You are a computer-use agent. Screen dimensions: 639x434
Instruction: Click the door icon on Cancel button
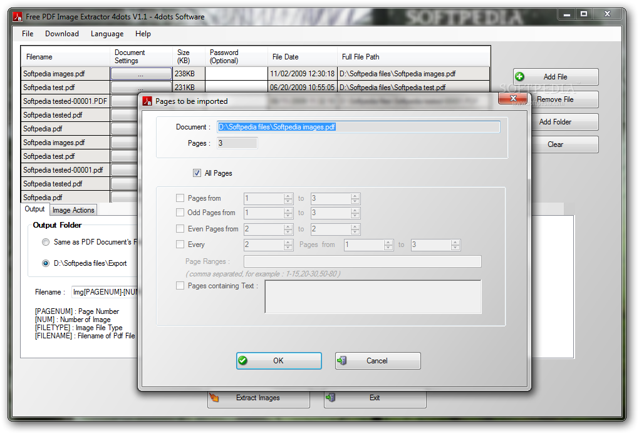pos(341,360)
